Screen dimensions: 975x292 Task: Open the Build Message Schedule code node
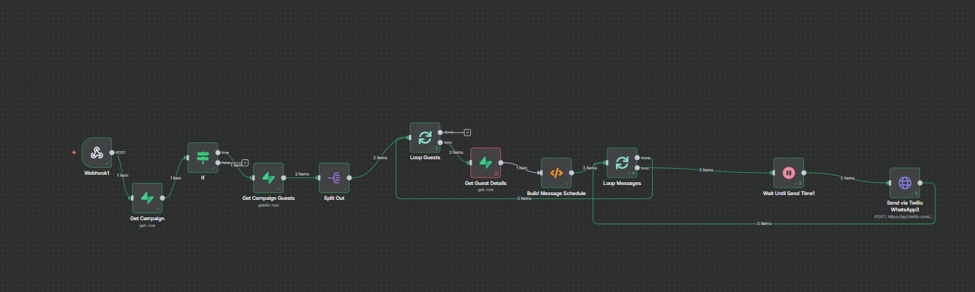[556, 173]
